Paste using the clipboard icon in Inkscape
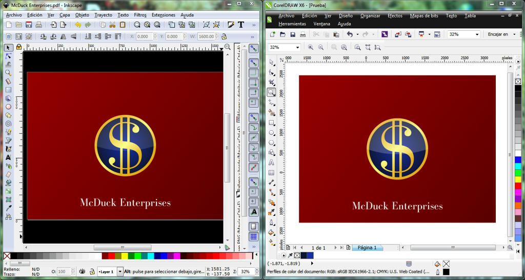This screenshot has height=280, width=525. pyautogui.click(x=123, y=25)
